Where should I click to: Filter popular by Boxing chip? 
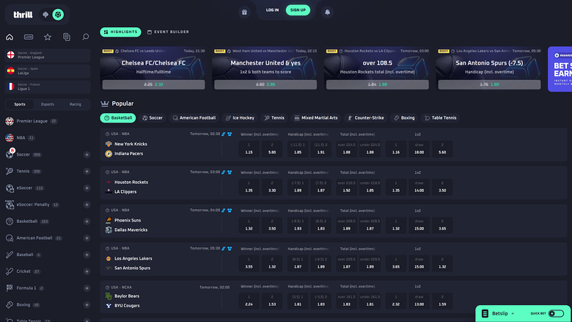click(x=404, y=118)
